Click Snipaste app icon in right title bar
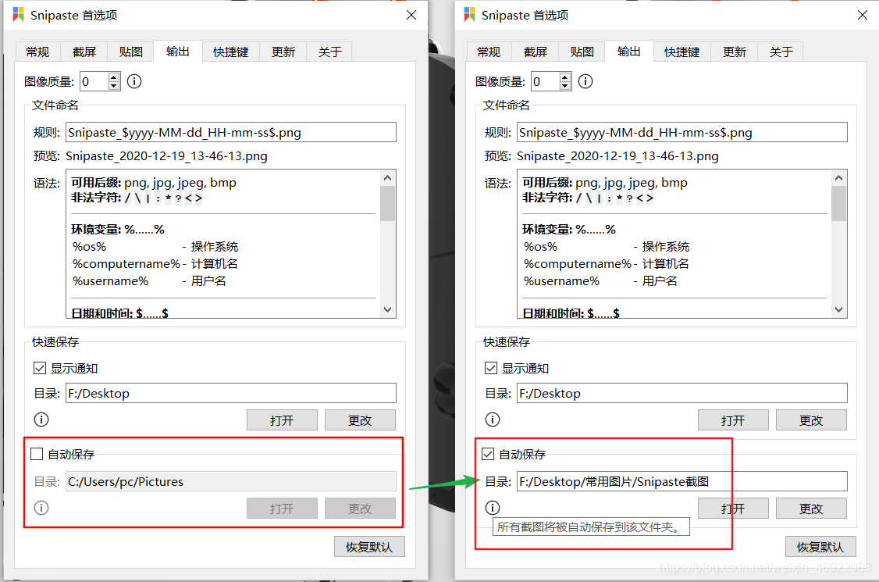 (470, 15)
